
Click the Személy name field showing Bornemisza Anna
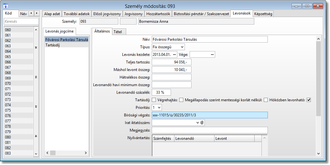point(196,21)
